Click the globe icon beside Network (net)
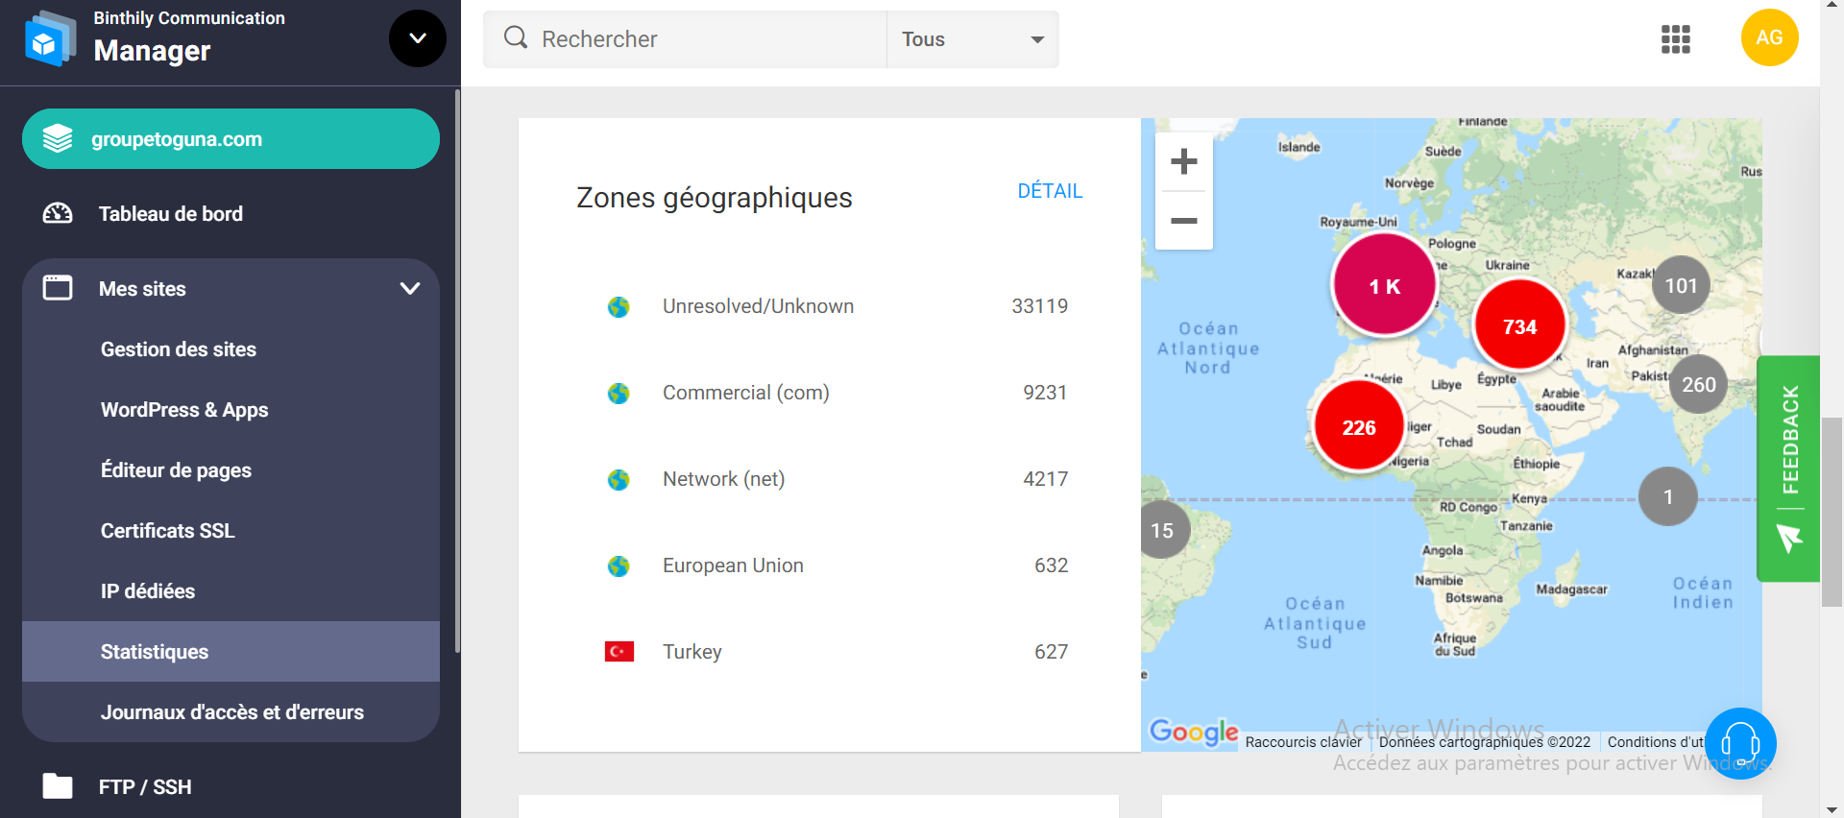This screenshot has width=1844, height=818. [619, 480]
